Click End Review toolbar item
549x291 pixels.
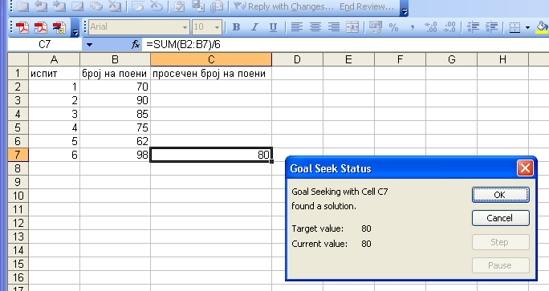(x=367, y=6)
